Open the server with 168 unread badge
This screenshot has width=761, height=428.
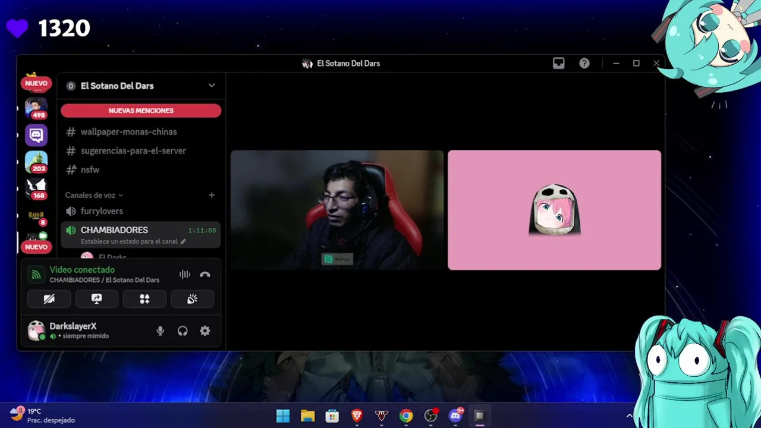pos(36,189)
